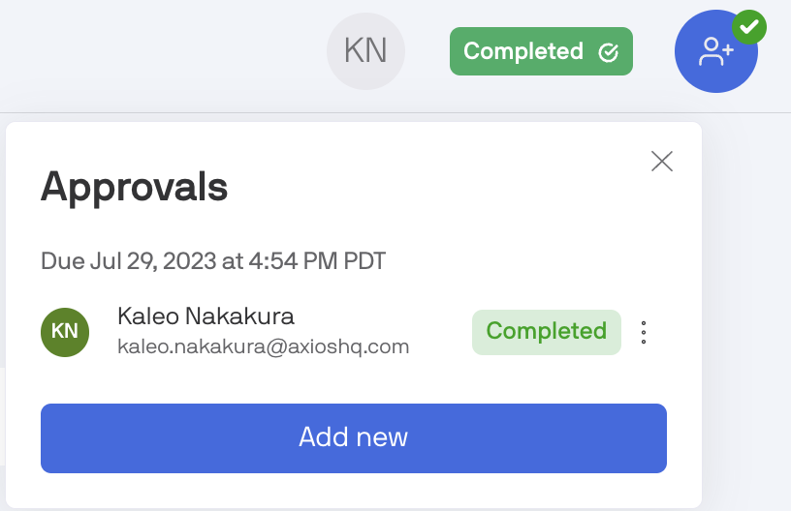Click the KN initials in the approver row
Image resolution: width=791 pixels, height=511 pixels.
click(x=65, y=332)
